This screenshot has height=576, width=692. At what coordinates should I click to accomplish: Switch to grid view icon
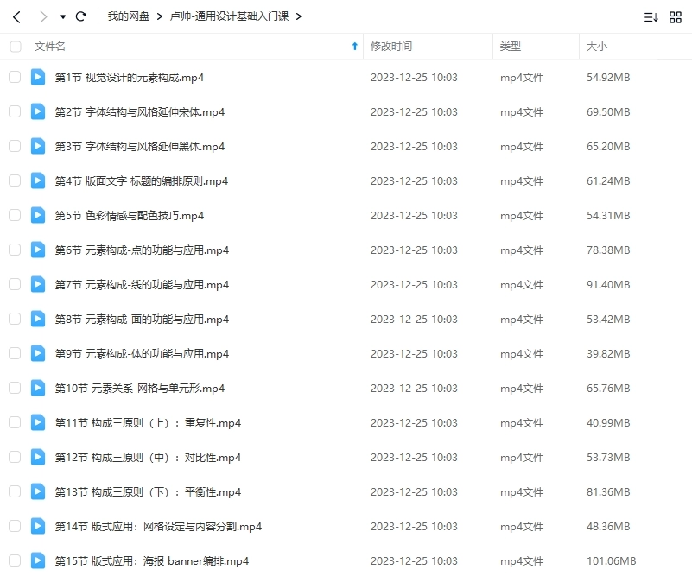pyautogui.click(x=676, y=17)
